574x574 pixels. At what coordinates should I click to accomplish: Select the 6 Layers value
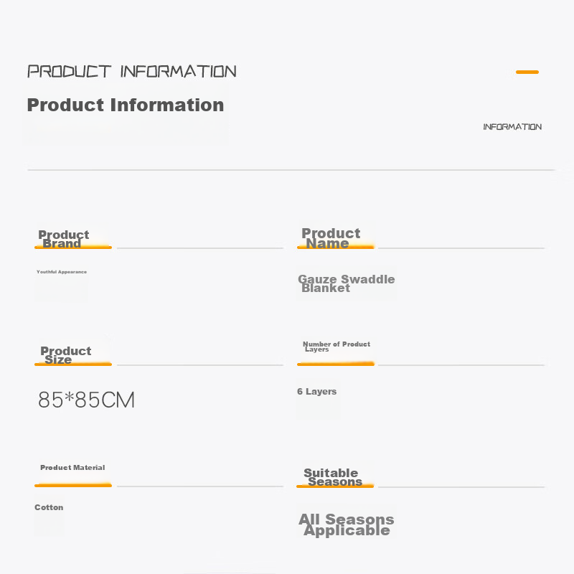coord(316,391)
